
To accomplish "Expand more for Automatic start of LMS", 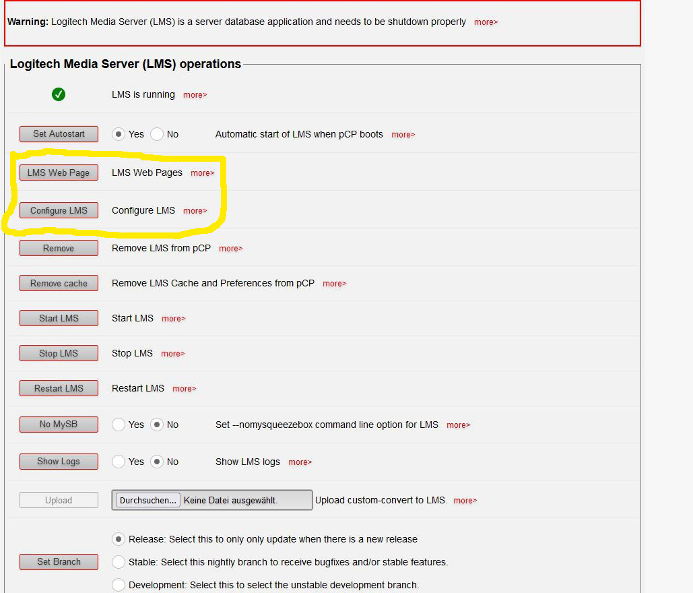I will (x=403, y=135).
